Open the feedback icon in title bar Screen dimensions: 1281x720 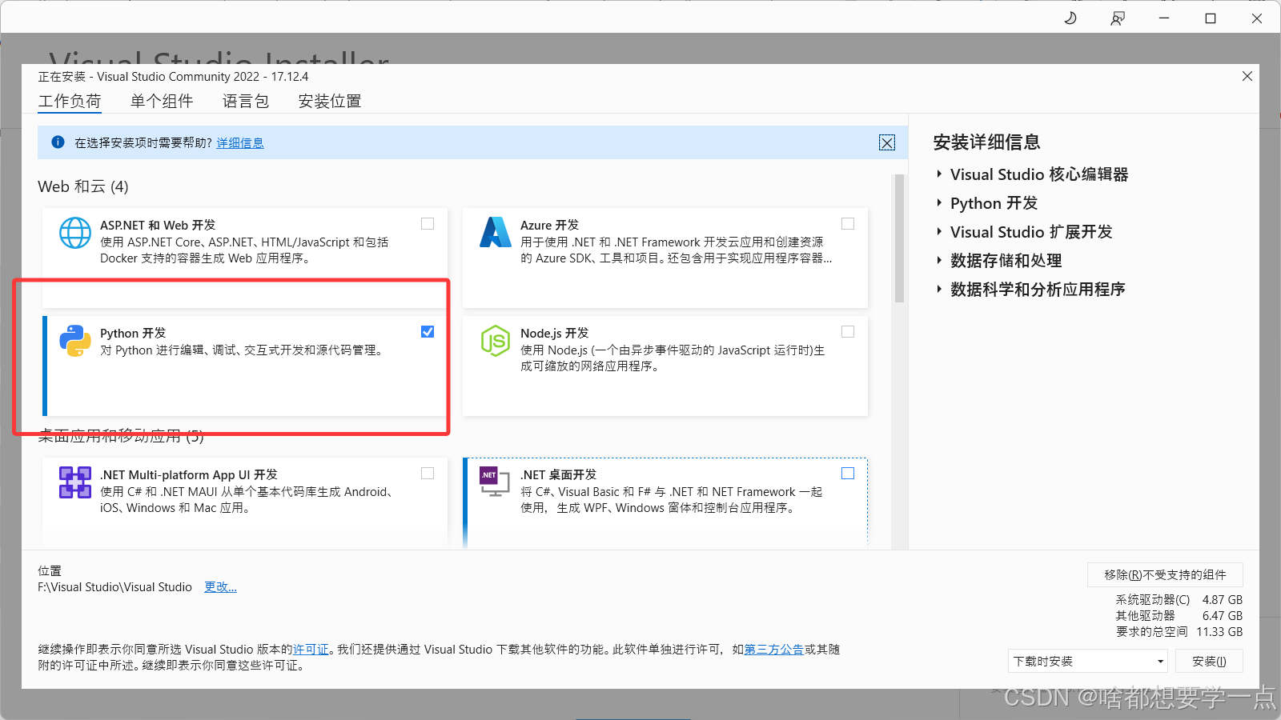(1117, 18)
